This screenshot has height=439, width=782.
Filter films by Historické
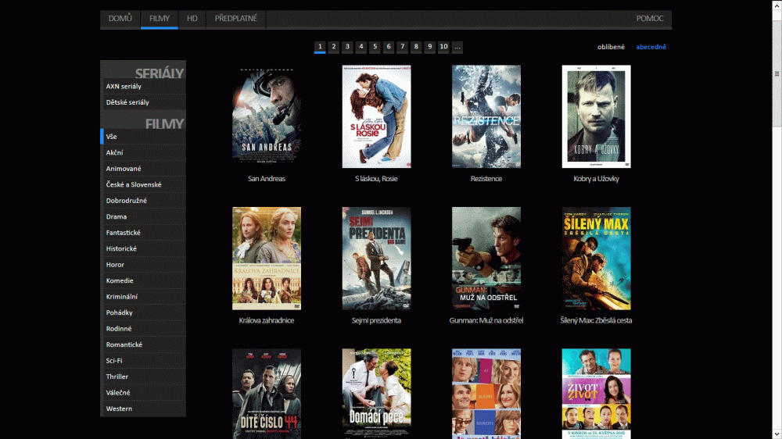pyautogui.click(x=143, y=248)
